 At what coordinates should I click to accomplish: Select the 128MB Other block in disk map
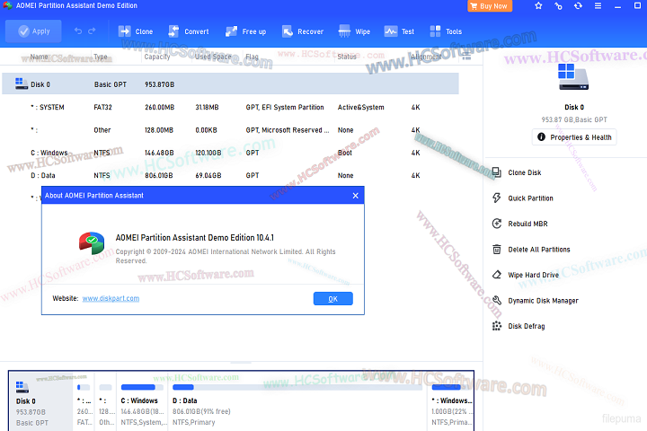[106, 401]
